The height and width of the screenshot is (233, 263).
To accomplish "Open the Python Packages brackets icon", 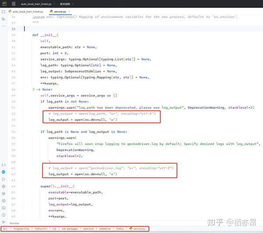I will [4, 165].
